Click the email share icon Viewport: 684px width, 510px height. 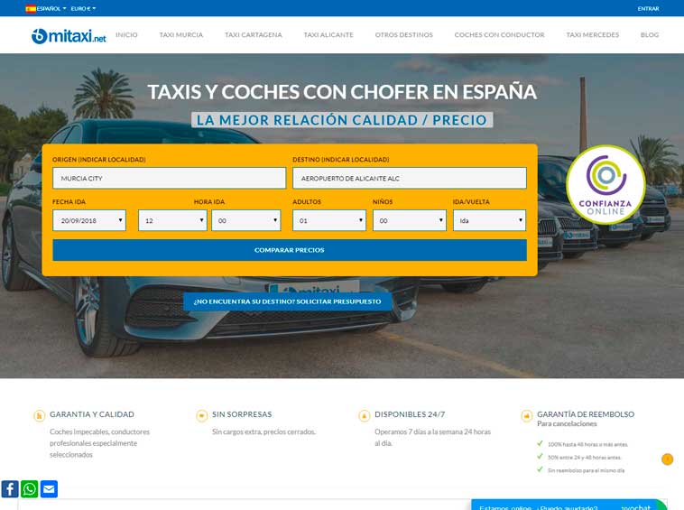point(50,489)
